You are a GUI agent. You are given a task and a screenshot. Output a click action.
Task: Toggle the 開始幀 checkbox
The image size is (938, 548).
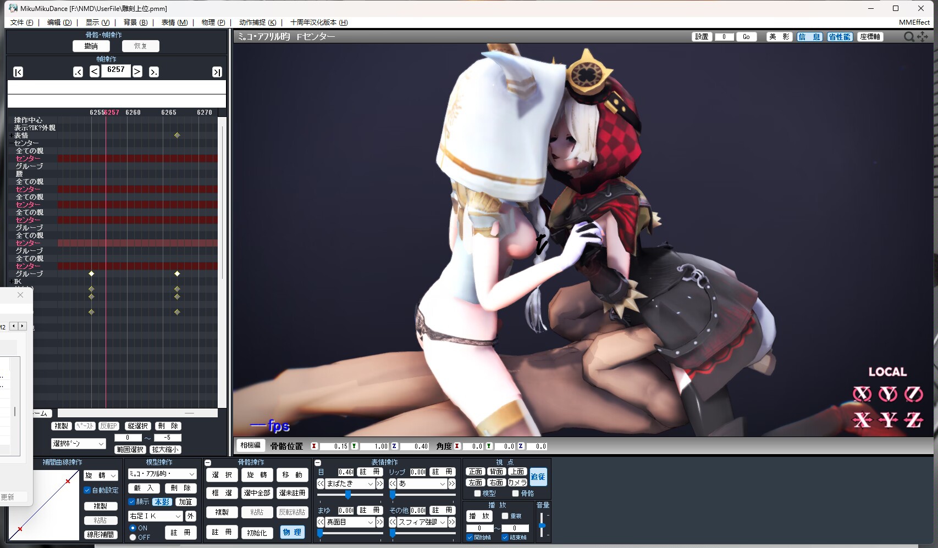click(470, 538)
